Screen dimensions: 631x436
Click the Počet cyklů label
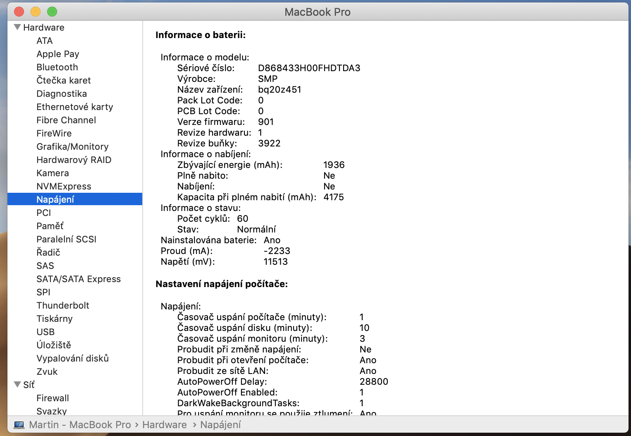click(203, 218)
